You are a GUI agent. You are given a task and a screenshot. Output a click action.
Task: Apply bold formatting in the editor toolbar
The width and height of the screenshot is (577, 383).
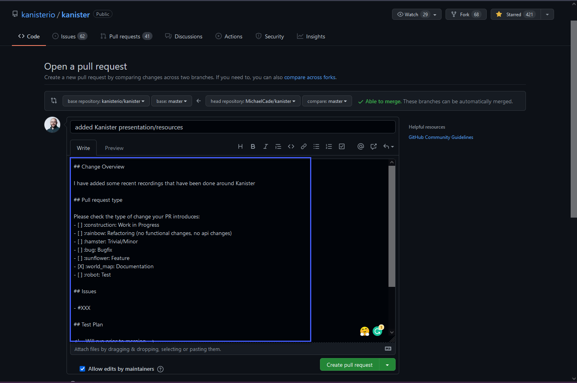(x=253, y=146)
